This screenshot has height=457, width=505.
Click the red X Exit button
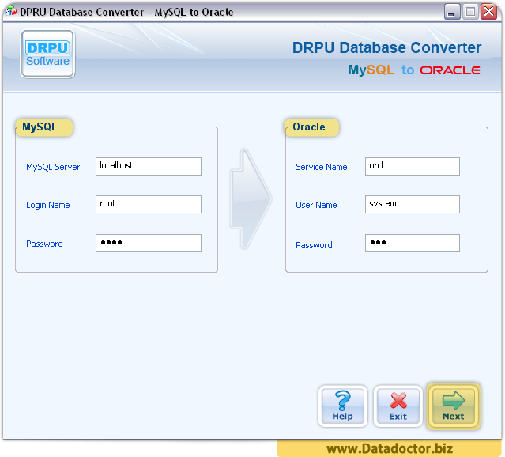click(398, 406)
